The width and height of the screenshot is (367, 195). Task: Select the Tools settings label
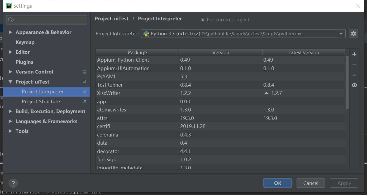point(22,131)
